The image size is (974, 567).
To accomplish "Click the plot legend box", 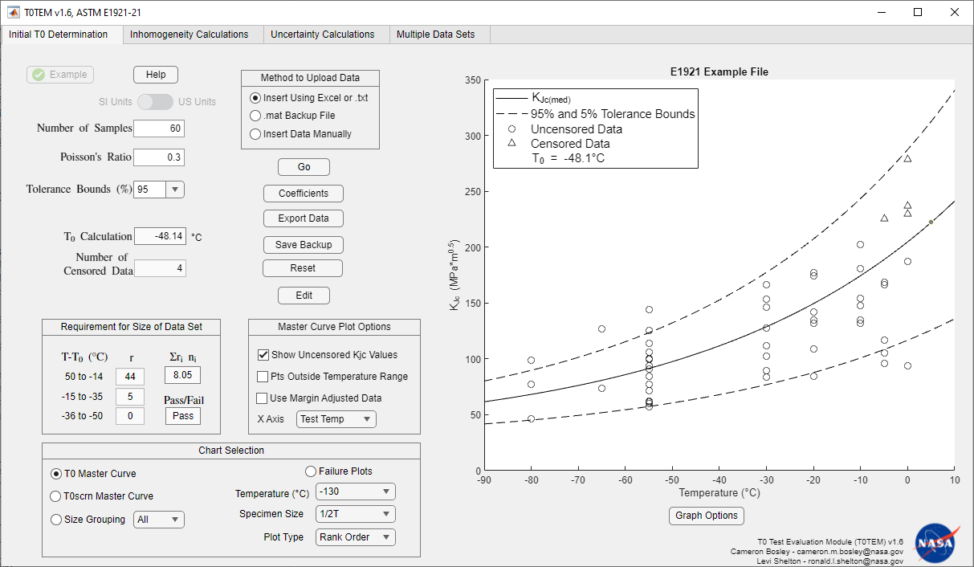I will pos(596,128).
